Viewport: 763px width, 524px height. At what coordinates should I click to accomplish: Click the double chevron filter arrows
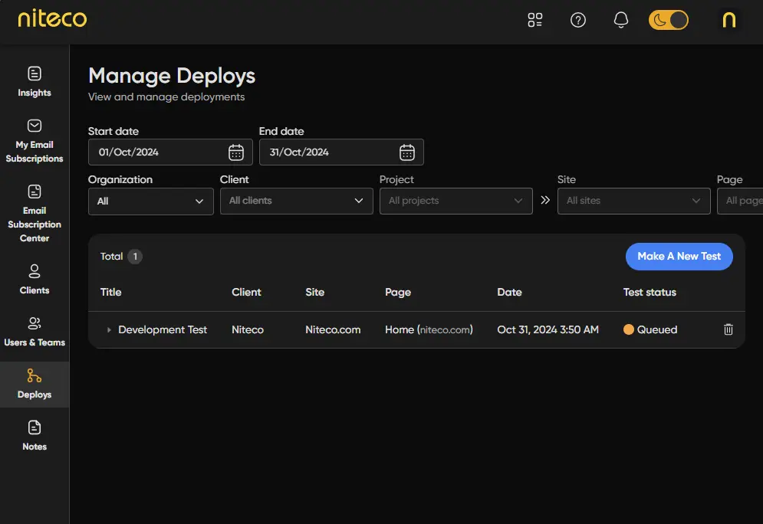pyautogui.click(x=545, y=201)
